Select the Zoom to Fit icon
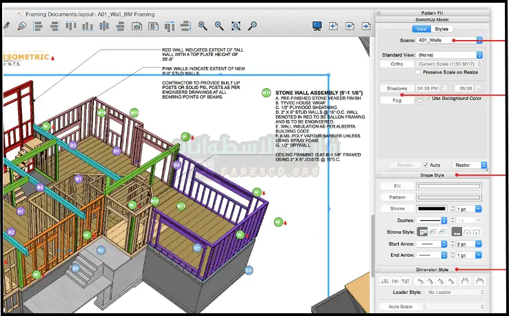Screen dimensions: 509x316 236,26
